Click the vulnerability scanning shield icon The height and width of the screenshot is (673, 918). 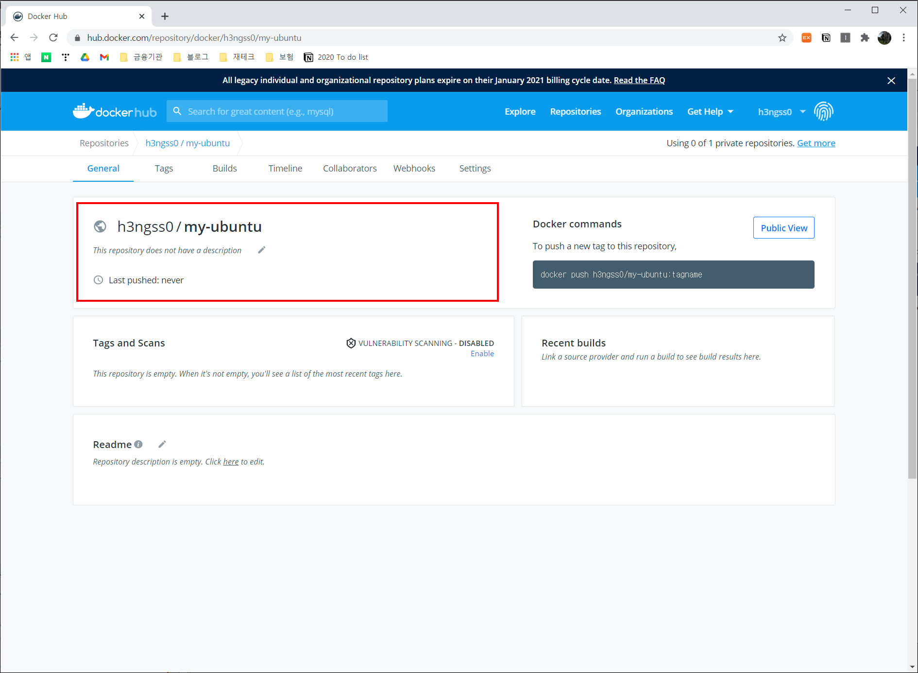tap(351, 343)
